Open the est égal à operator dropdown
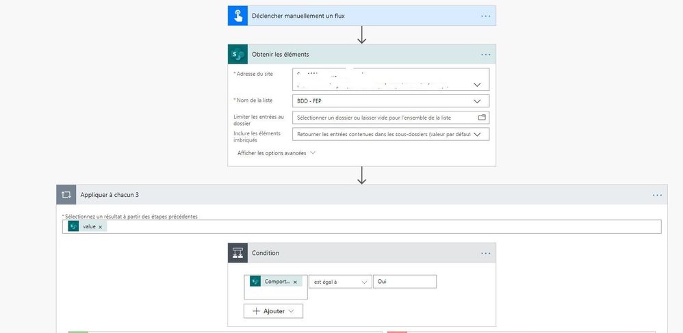 coord(340,282)
